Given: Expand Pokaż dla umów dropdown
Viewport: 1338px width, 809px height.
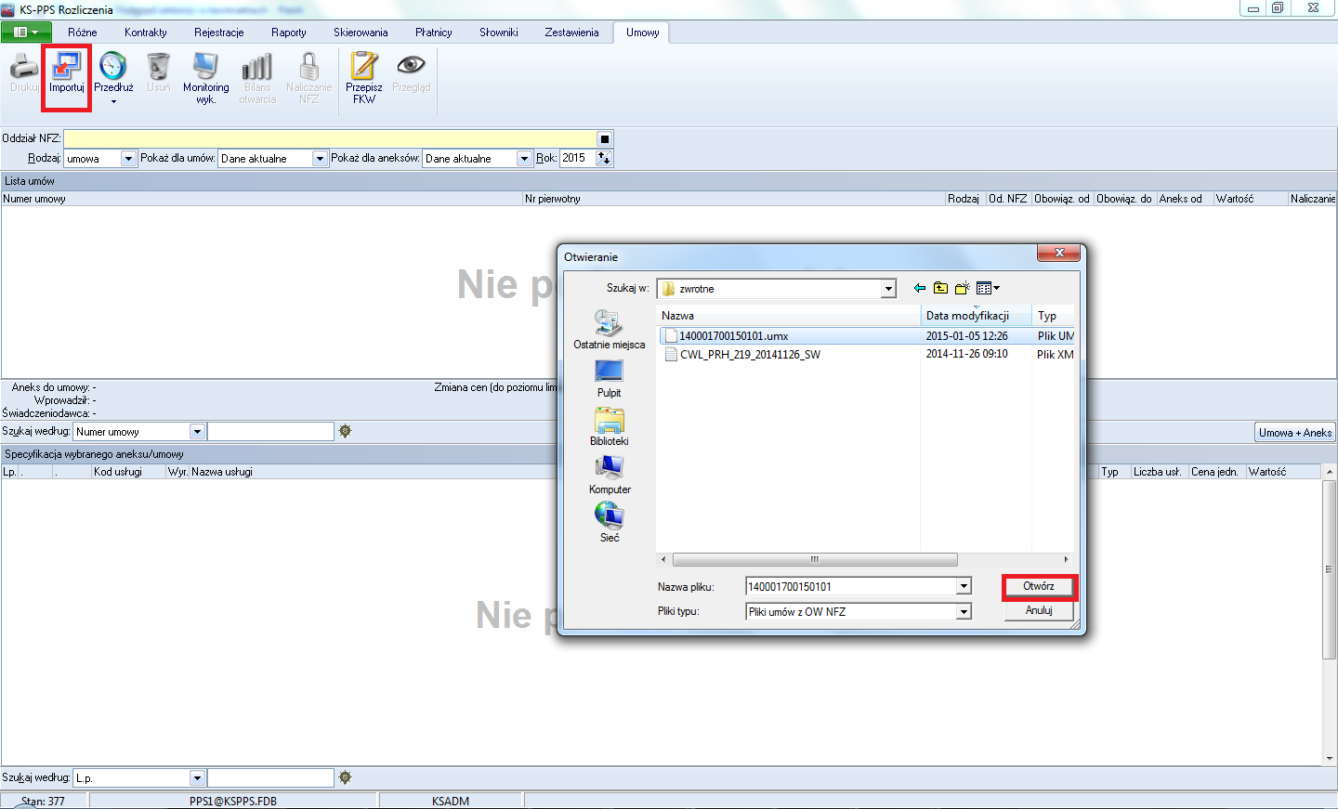Looking at the screenshot, I should coord(320,159).
